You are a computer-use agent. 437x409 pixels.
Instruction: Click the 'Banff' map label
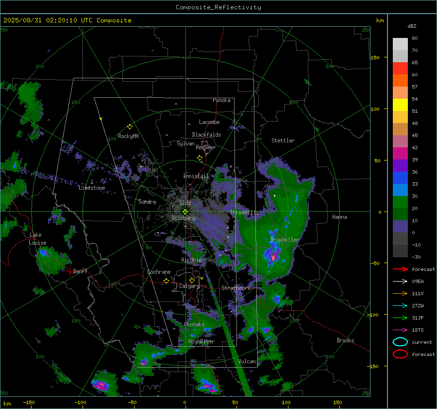80,271
